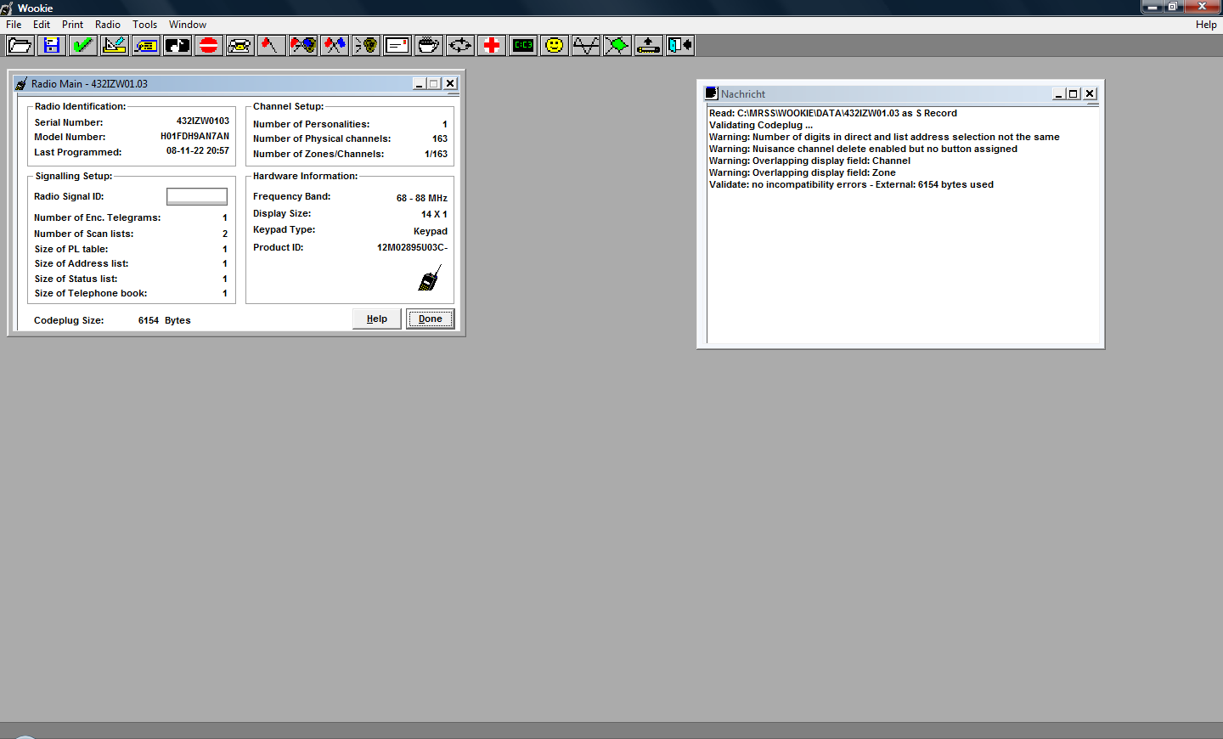This screenshot has height=739, width=1223.
Task: Click the open folder toolbar icon
Action: tap(20, 45)
